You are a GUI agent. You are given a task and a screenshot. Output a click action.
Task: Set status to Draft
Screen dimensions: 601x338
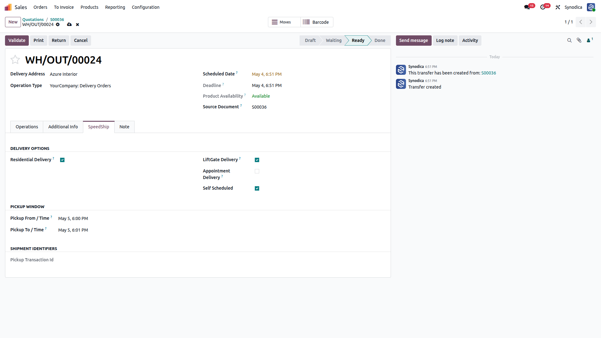pyautogui.click(x=310, y=40)
